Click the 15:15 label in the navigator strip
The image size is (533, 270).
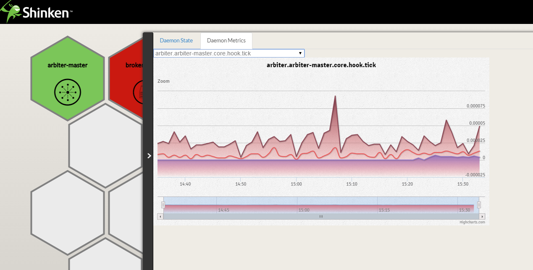coord(384,210)
